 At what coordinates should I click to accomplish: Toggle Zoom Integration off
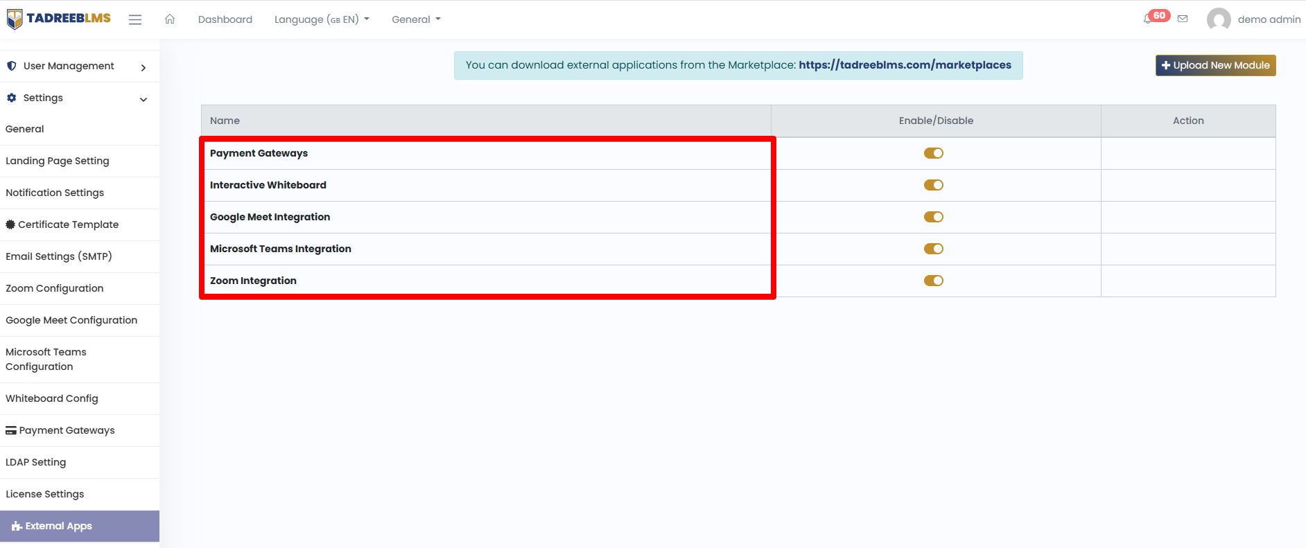tap(934, 281)
